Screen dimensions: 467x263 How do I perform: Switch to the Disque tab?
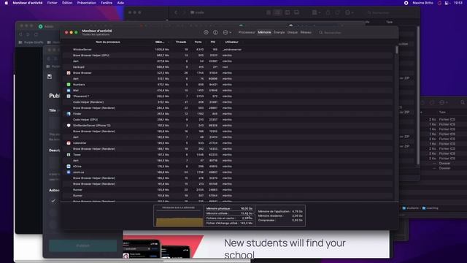[x=293, y=32]
